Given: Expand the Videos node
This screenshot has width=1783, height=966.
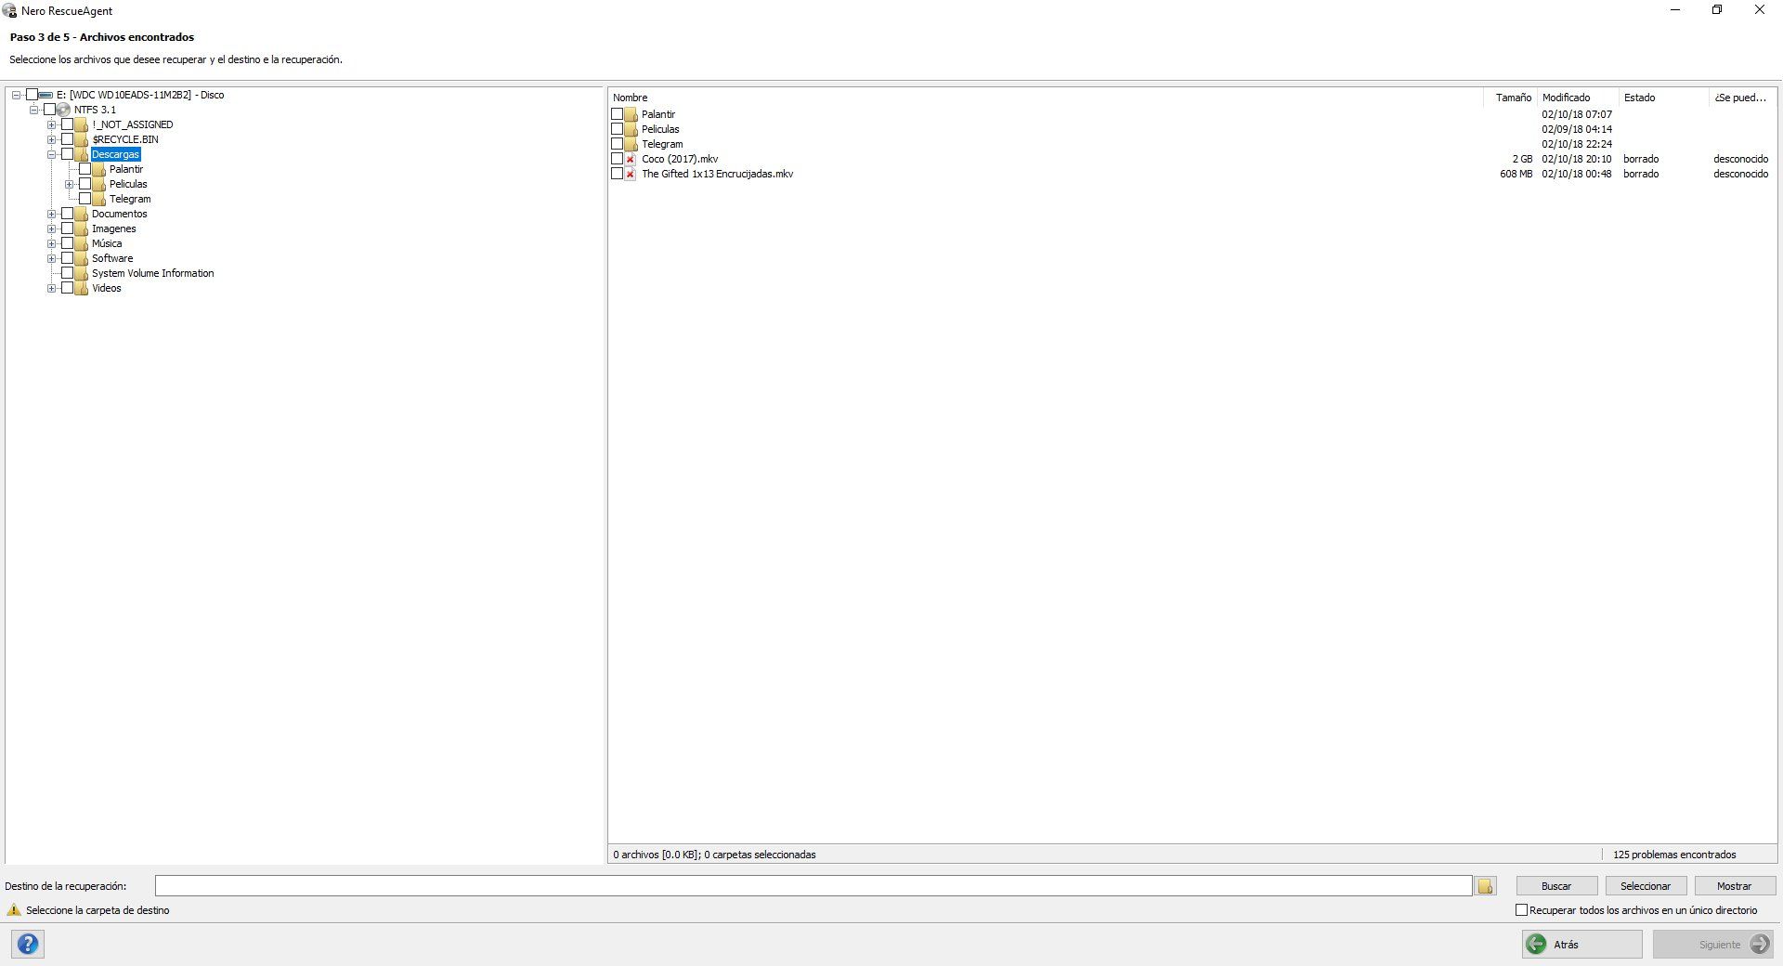Looking at the screenshot, I should point(52,288).
